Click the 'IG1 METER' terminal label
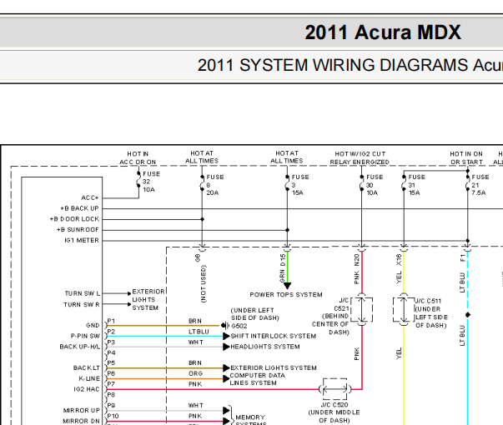The width and height of the screenshot is (503, 425). (x=82, y=240)
